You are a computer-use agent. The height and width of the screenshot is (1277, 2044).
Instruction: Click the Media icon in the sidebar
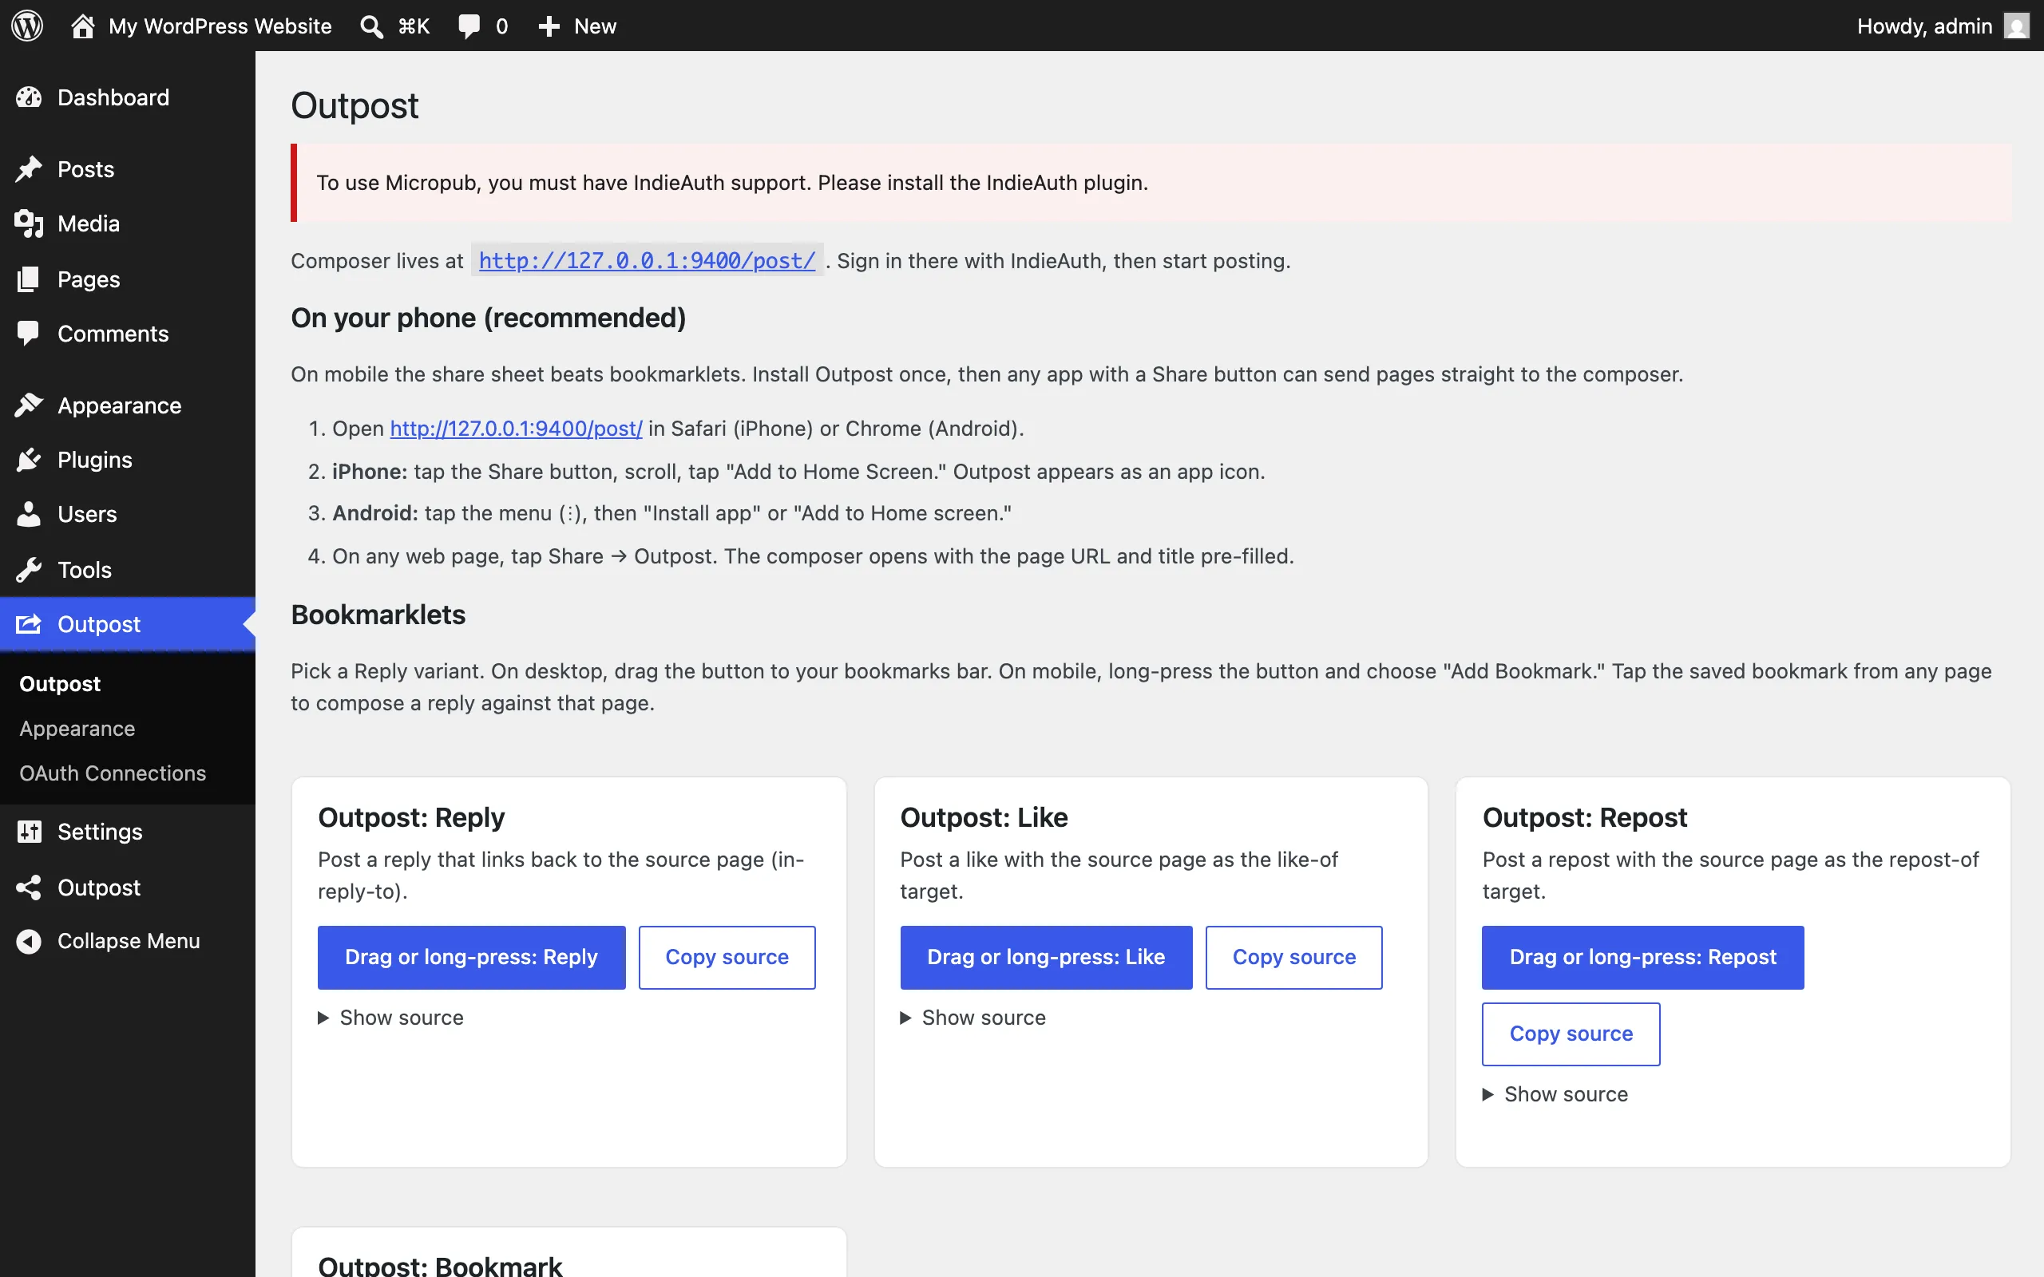tap(29, 223)
